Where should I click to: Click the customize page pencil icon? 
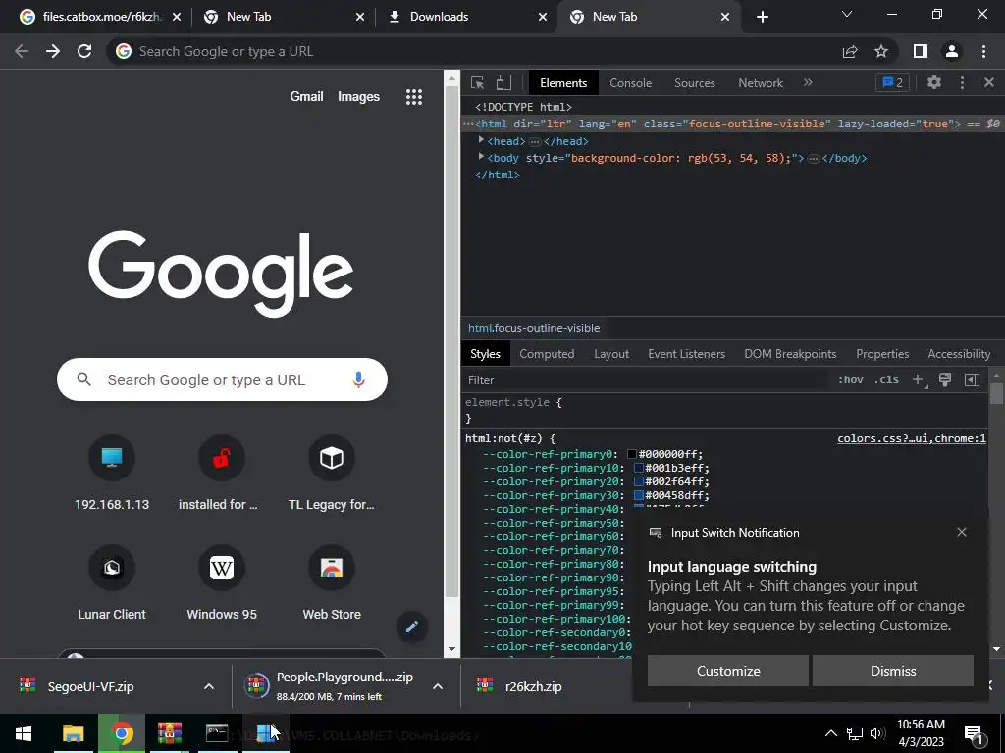point(412,627)
